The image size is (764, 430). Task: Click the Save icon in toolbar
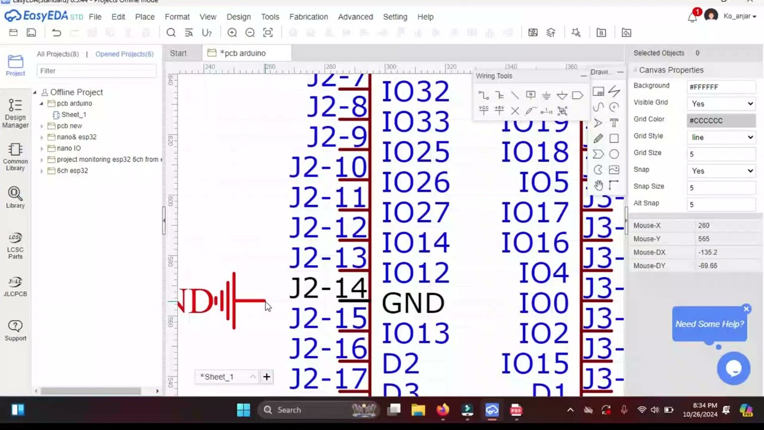click(x=31, y=33)
